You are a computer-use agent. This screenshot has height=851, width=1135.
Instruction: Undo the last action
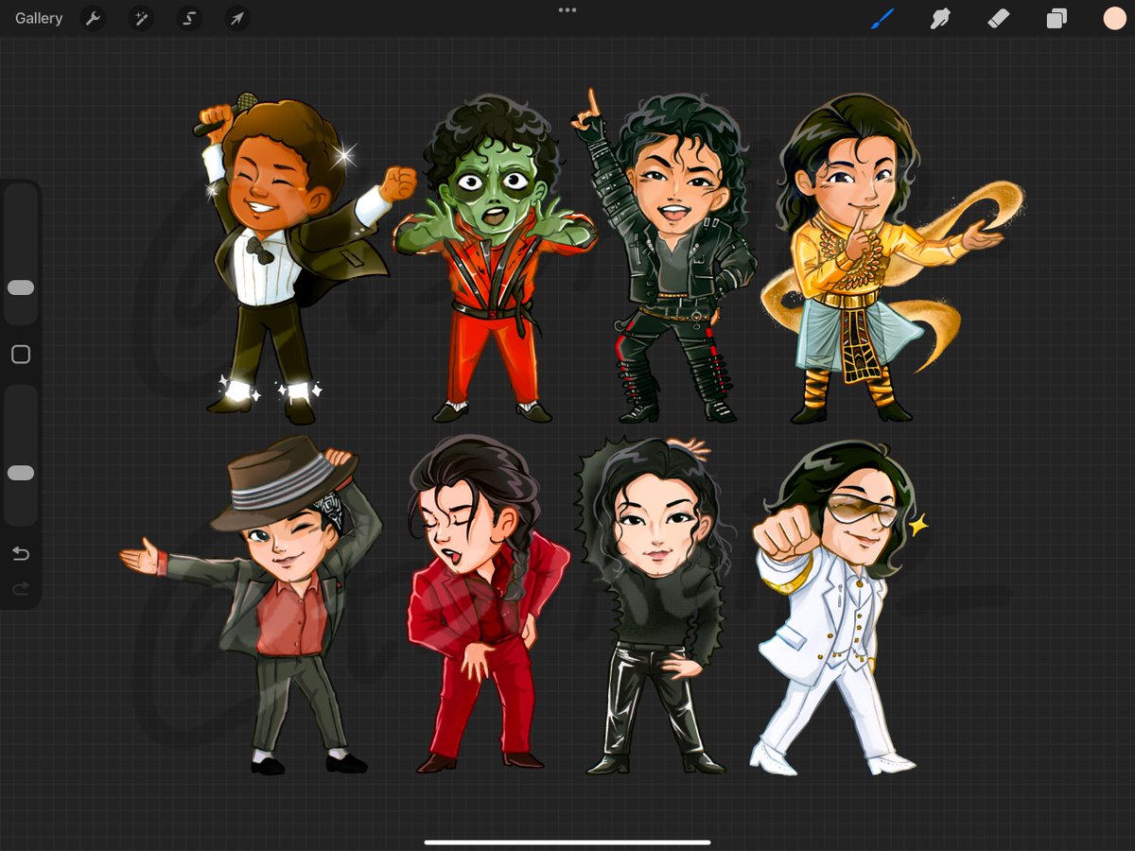point(21,554)
